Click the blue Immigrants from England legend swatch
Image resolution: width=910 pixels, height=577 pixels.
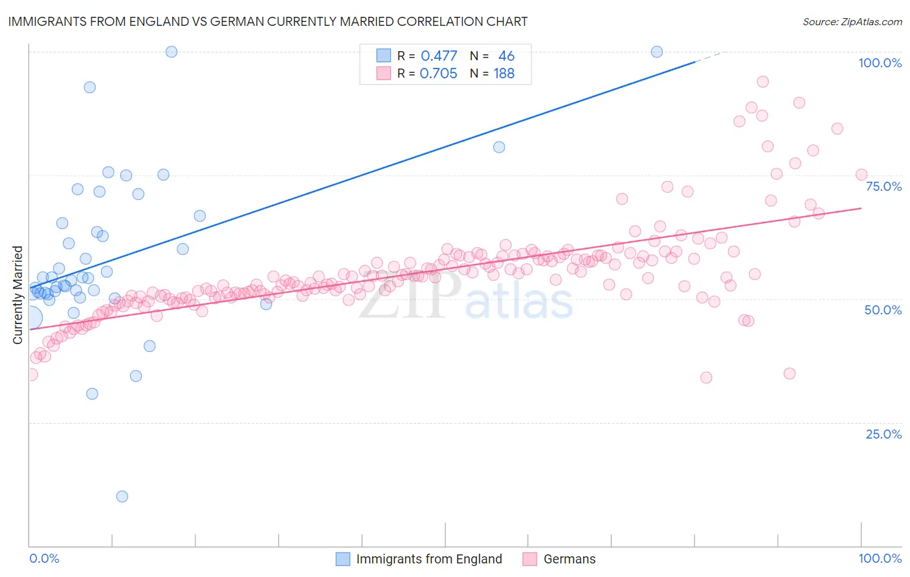click(343, 559)
